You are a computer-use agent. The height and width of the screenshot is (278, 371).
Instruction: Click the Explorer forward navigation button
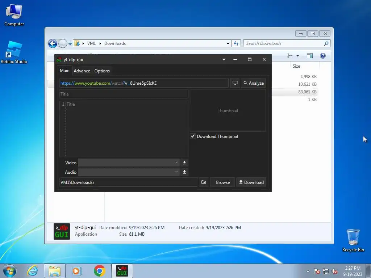(63, 43)
